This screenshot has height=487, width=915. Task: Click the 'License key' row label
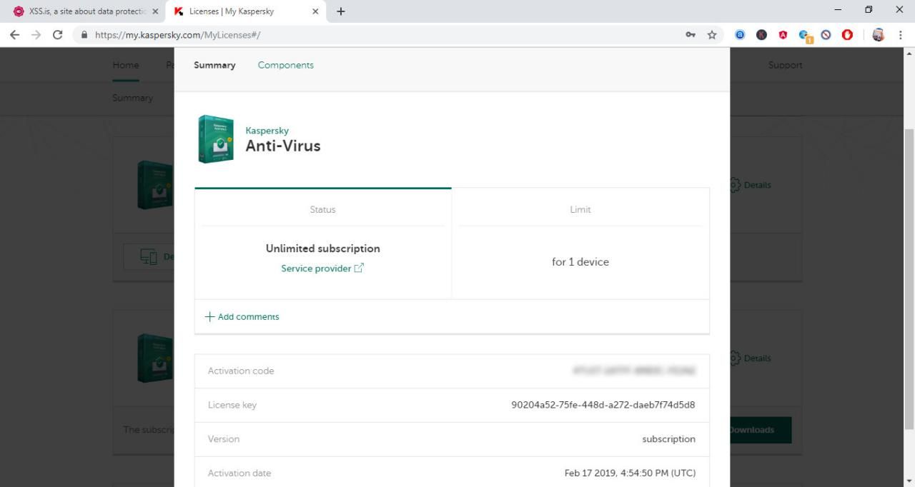tap(232, 405)
